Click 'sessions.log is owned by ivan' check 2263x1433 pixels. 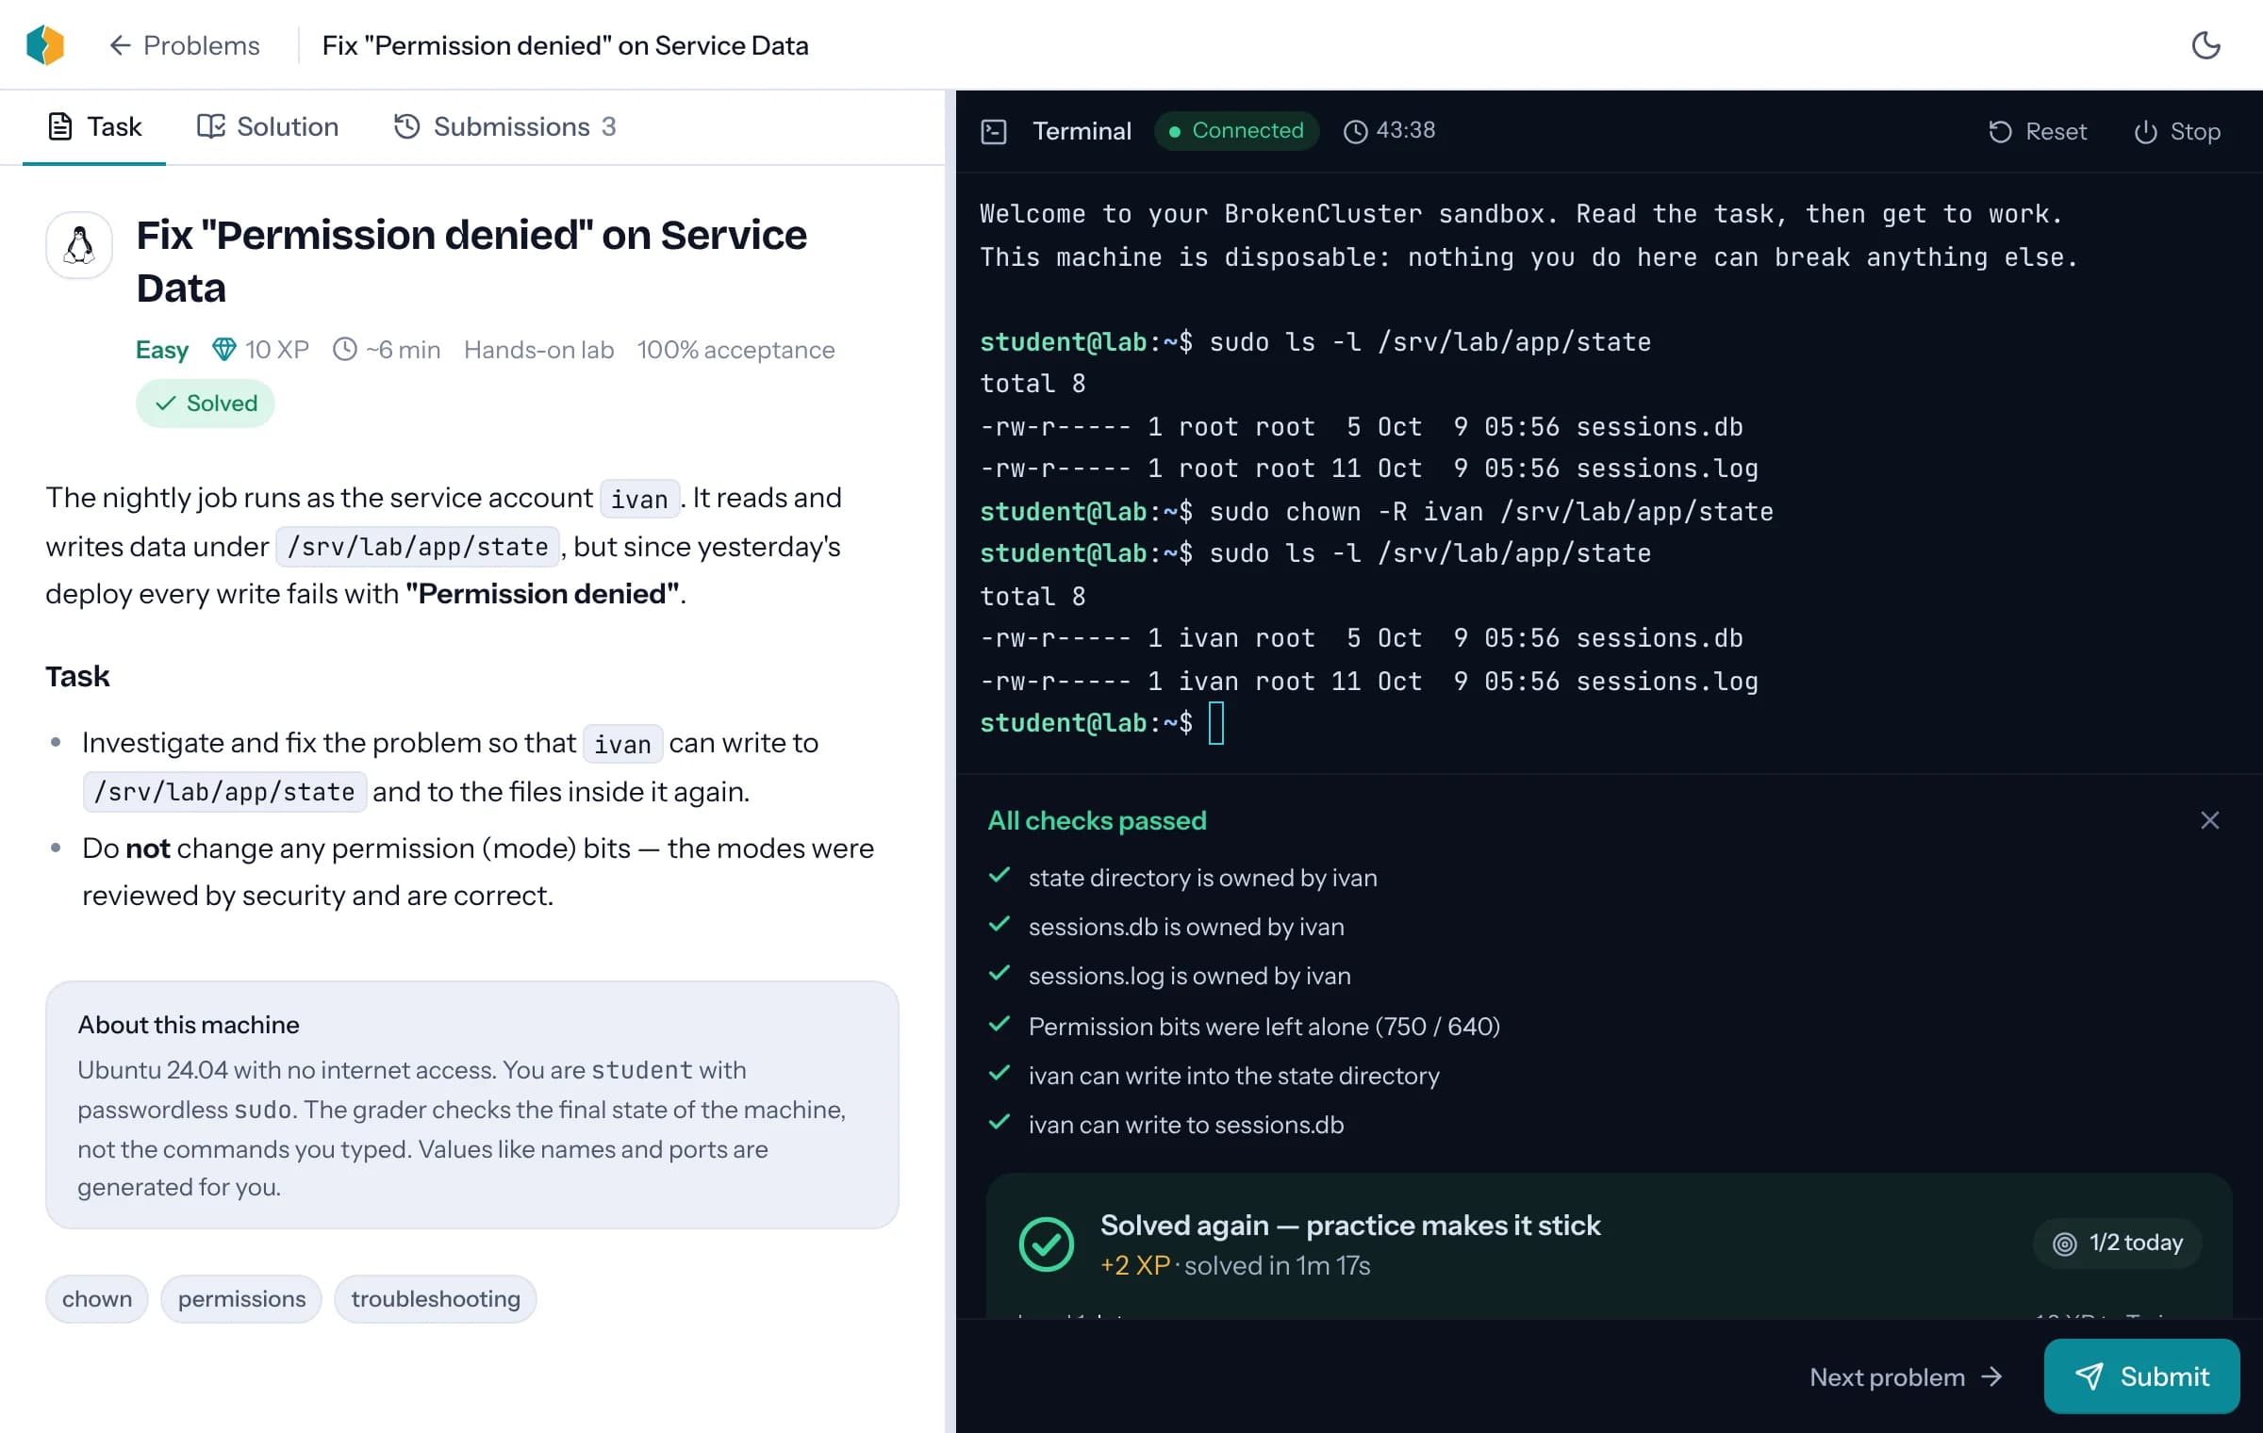tap(1189, 976)
